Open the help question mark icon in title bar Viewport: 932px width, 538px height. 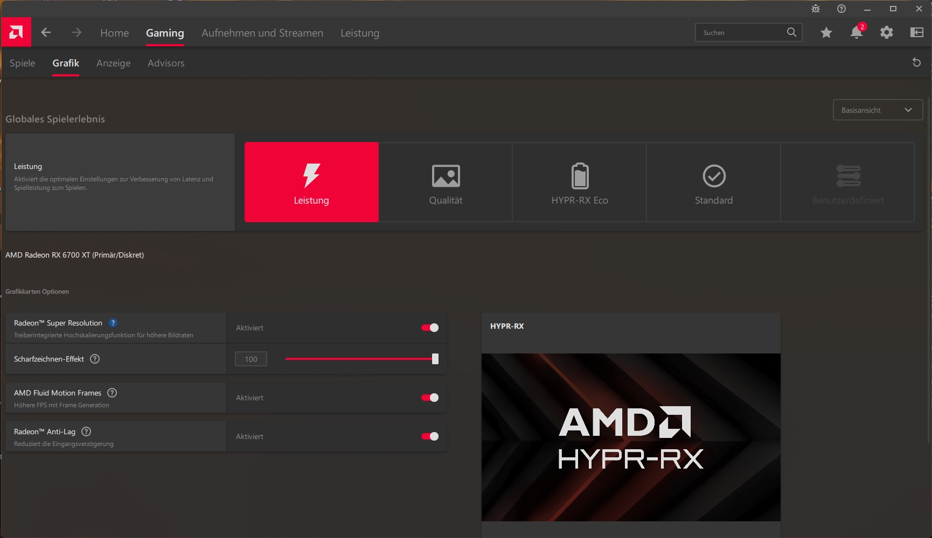(841, 9)
